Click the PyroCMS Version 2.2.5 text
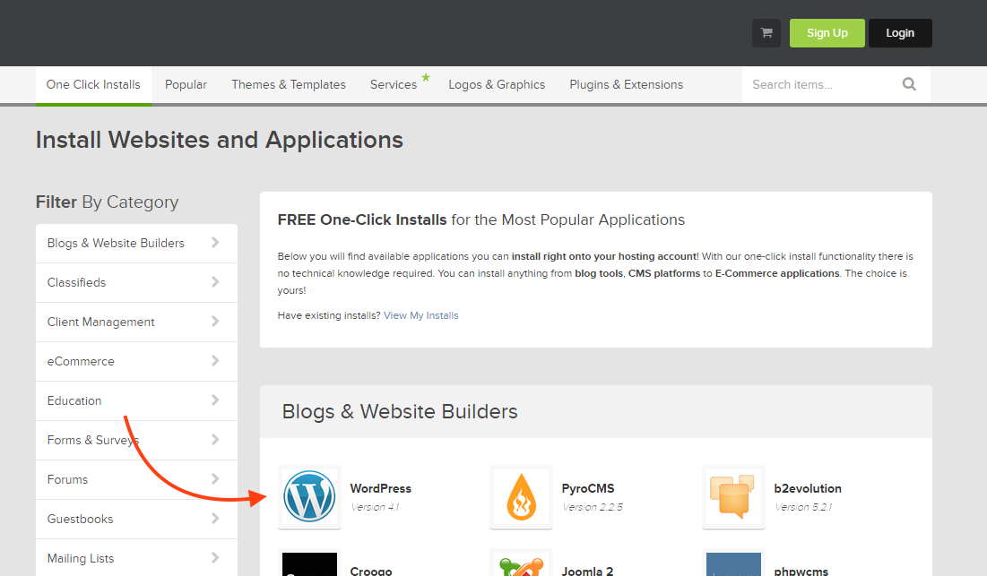The image size is (987, 576). (x=593, y=507)
